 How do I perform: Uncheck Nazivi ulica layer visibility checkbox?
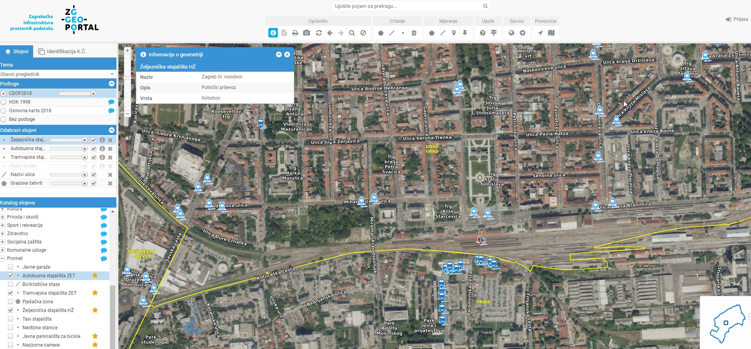tap(94, 174)
